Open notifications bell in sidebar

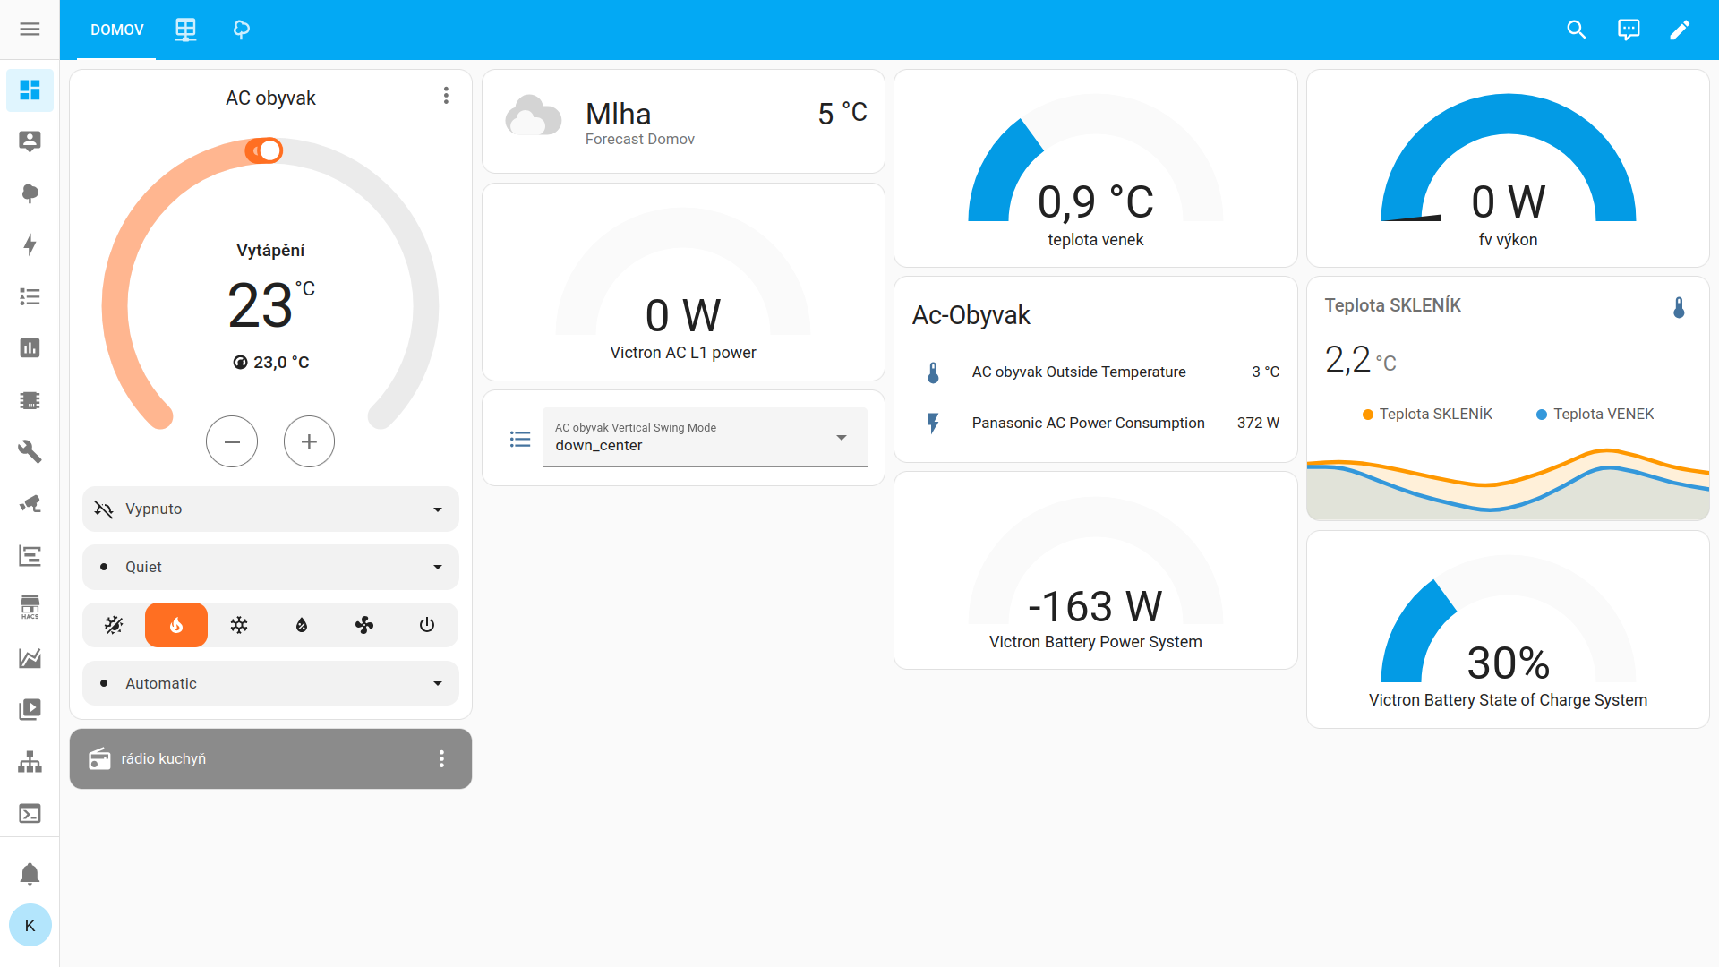30,873
